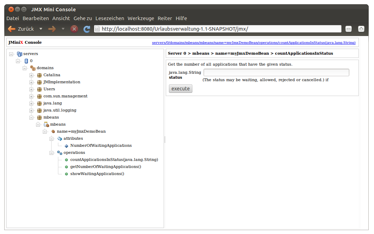Click the nested mbeans jar icon

(47, 125)
